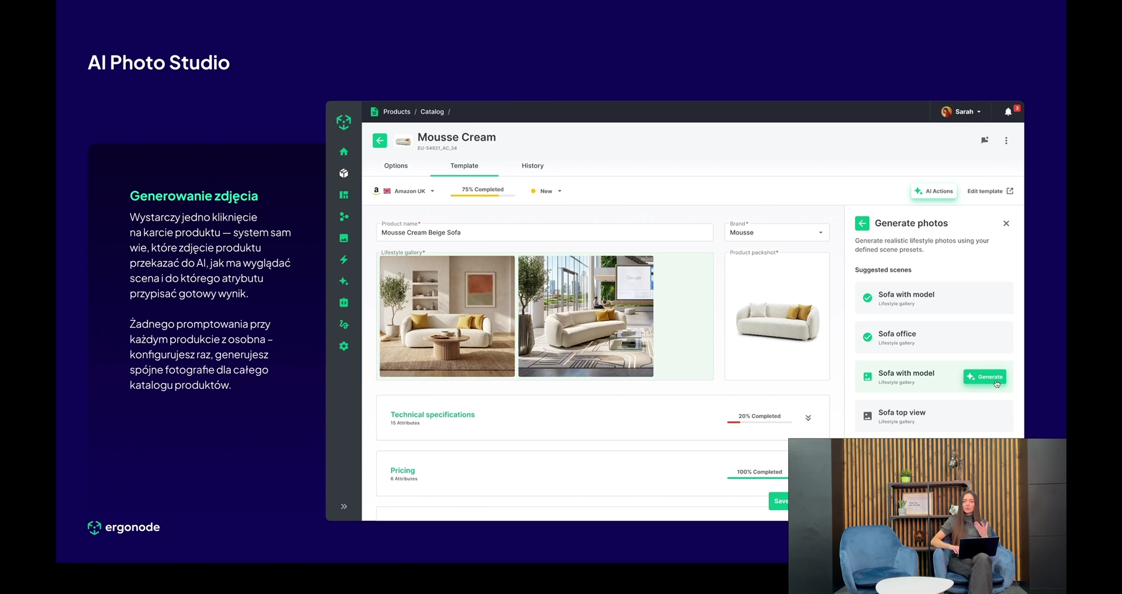The image size is (1122, 594).
Task: Open the code clipboard icon in sidebar
Action: [x=344, y=303]
